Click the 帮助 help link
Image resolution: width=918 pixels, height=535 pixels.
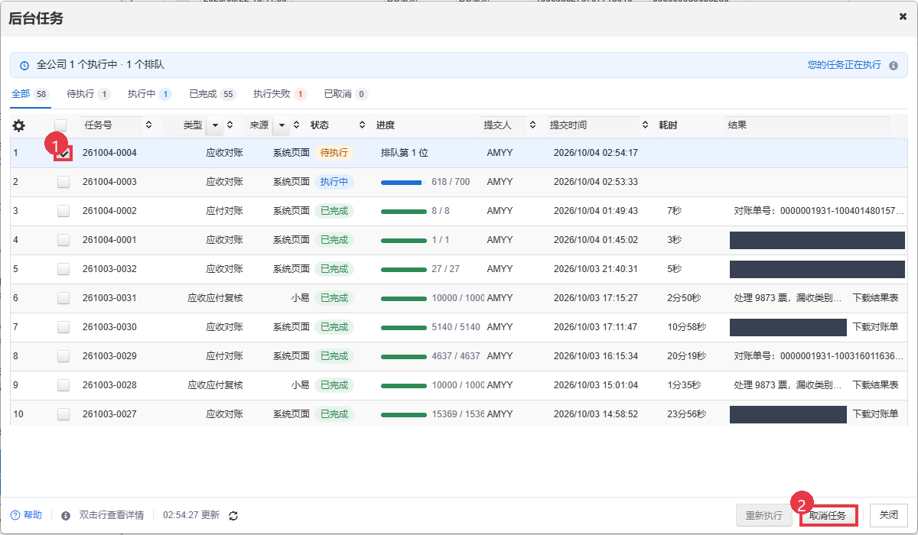pyautogui.click(x=26, y=515)
